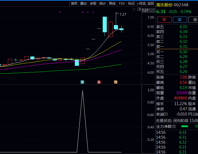The image size is (198, 154).
Task: Select the 卖四 price 6.34
Action: click(183, 32)
